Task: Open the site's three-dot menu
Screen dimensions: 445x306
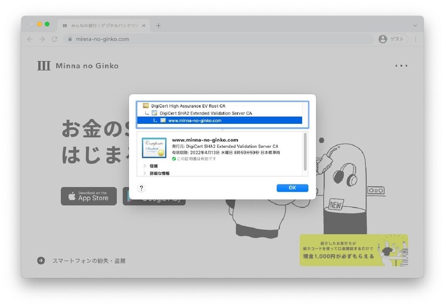Action: point(401,66)
